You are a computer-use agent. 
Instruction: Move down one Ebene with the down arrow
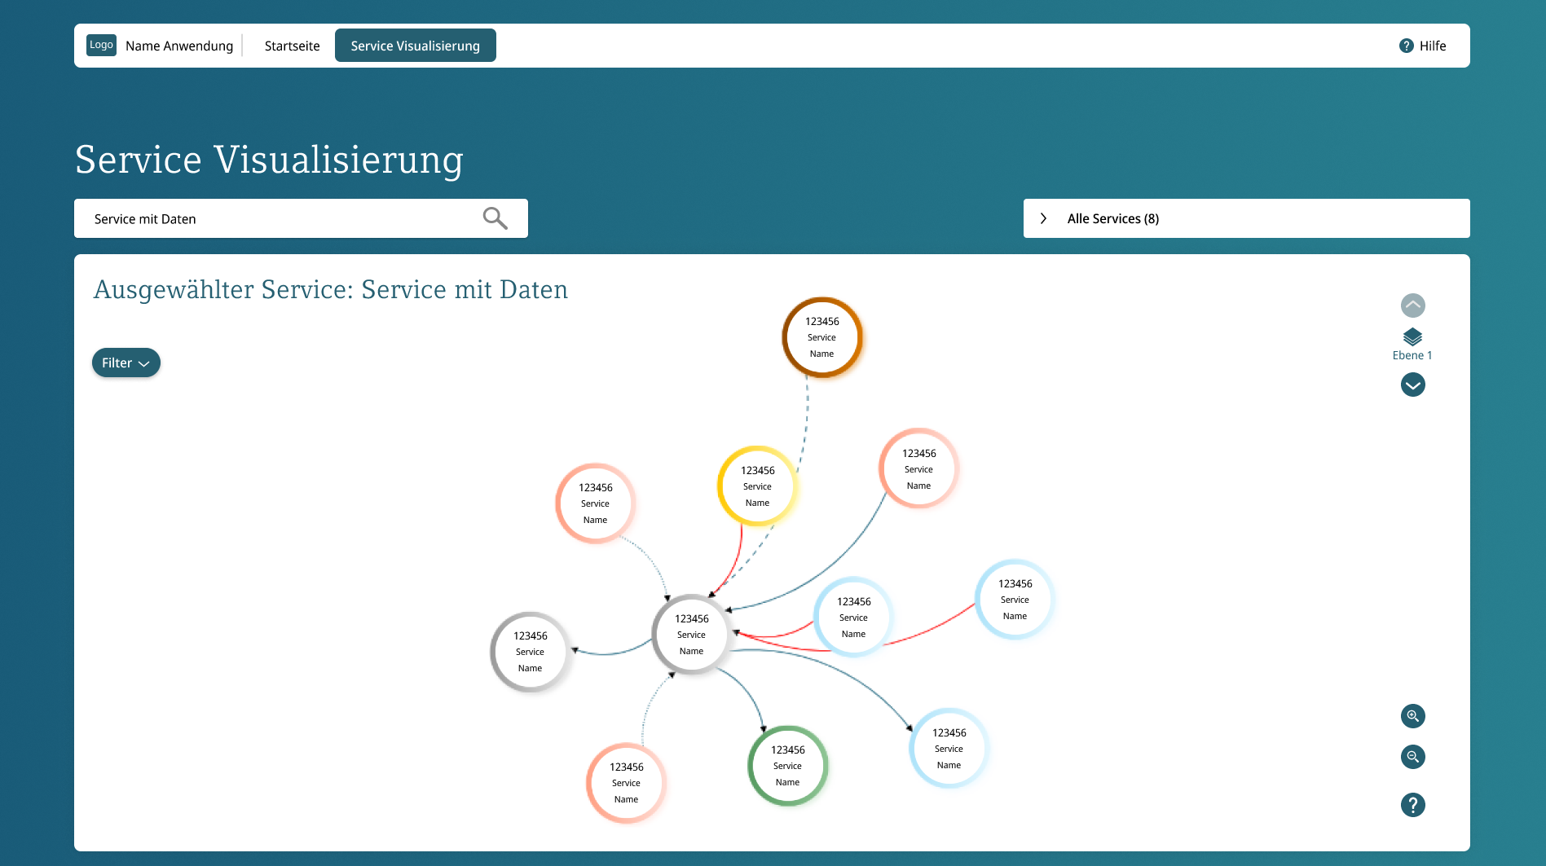coord(1412,385)
